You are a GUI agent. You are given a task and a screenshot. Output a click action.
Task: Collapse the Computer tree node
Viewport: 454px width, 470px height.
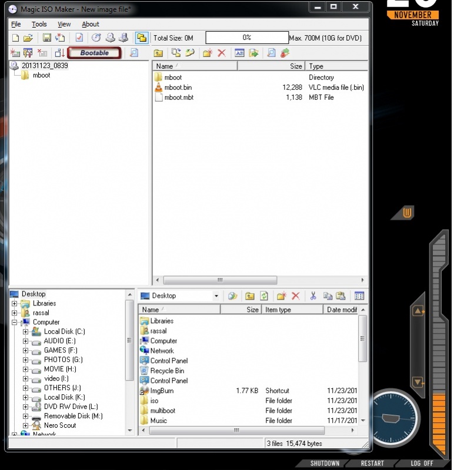coord(15,323)
